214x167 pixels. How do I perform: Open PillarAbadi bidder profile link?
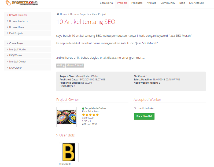point(65,164)
